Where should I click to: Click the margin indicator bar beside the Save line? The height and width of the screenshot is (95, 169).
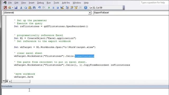click(x=4, y=77)
